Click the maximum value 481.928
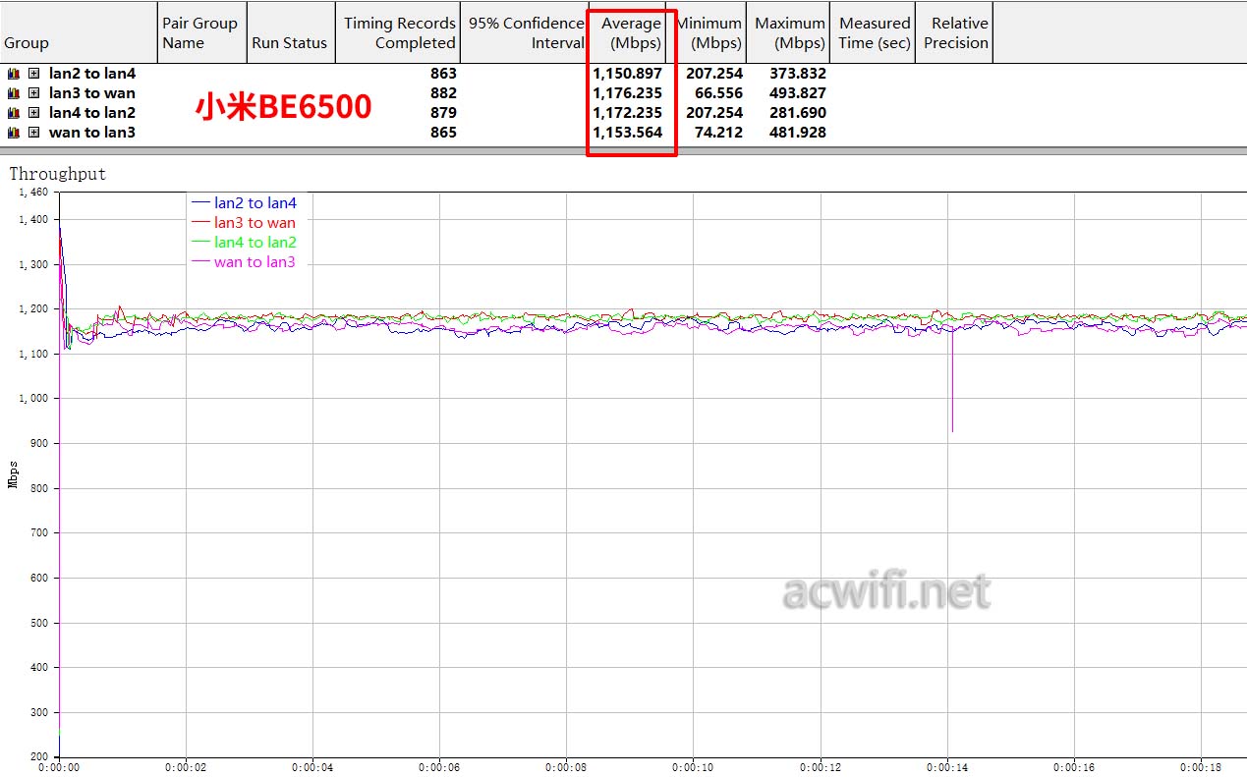 [x=797, y=133]
